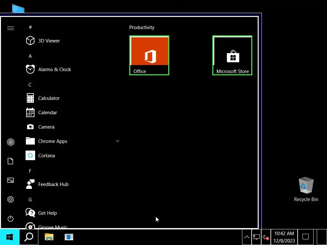Click the Chrome Apps folder icon
This screenshot has width=327, height=245.
[x=30, y=141]
